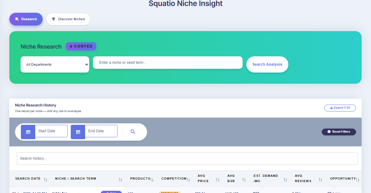Sort by Avg Reviews column arrows
This screenshot has width=371, height=193.
pyautogui.click(x=320, y=180)
